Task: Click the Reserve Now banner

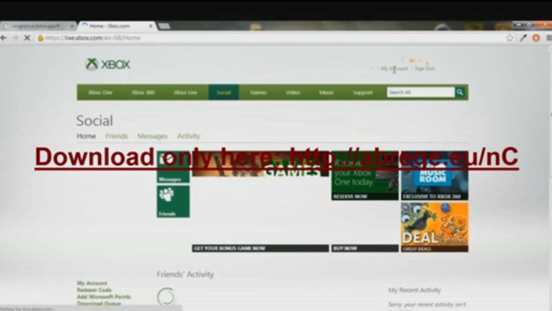Action: tap(365, 197)
